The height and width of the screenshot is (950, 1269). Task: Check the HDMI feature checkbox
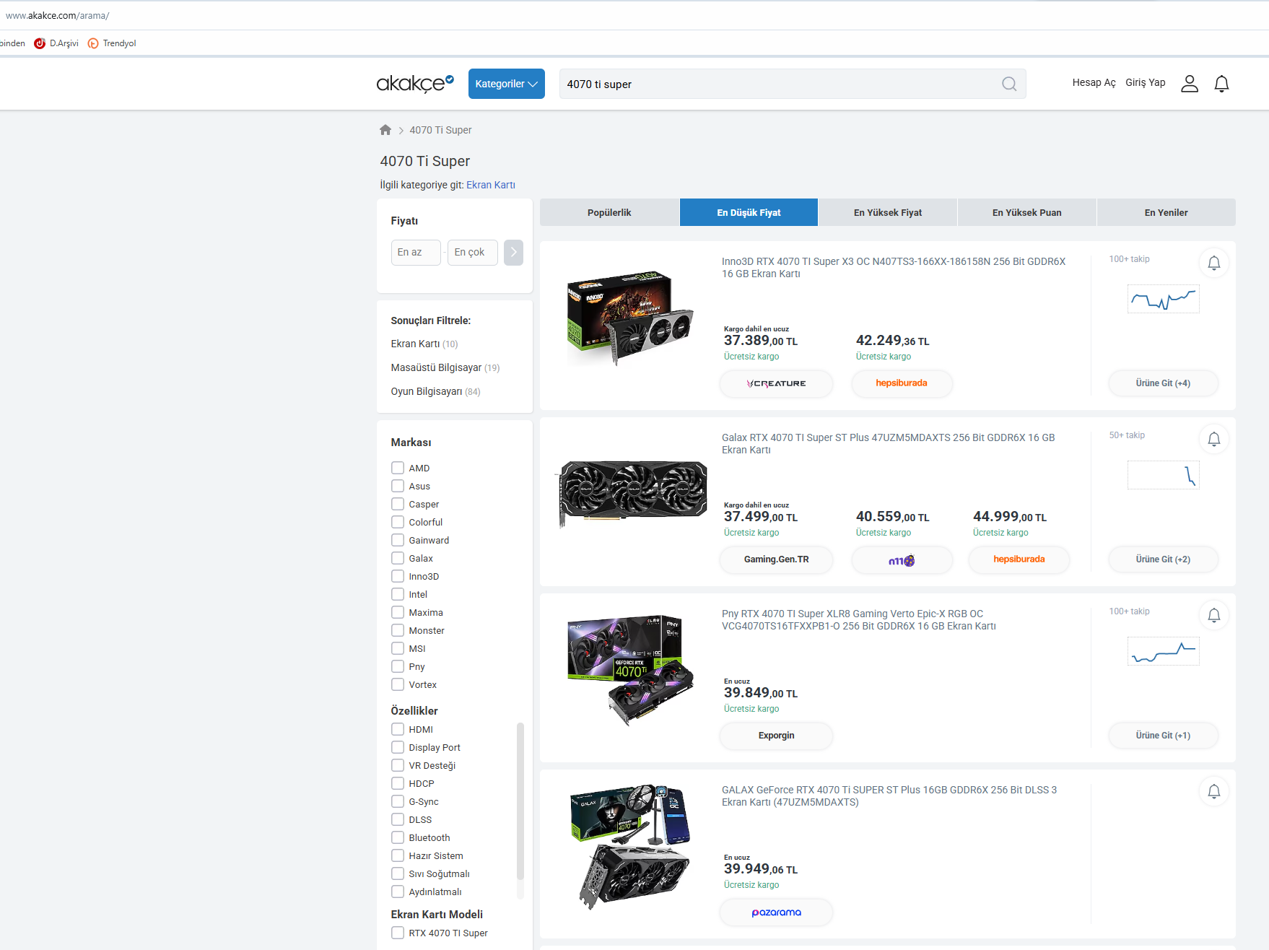(398, 729)
